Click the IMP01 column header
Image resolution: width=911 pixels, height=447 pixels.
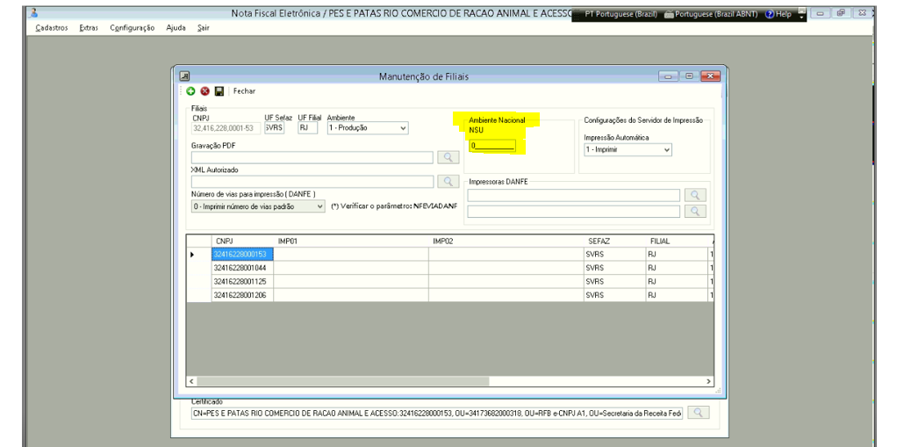tap(351, 241)
